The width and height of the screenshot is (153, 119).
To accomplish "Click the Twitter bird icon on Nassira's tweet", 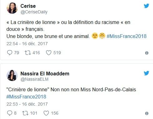I will (x=146, y=73).
